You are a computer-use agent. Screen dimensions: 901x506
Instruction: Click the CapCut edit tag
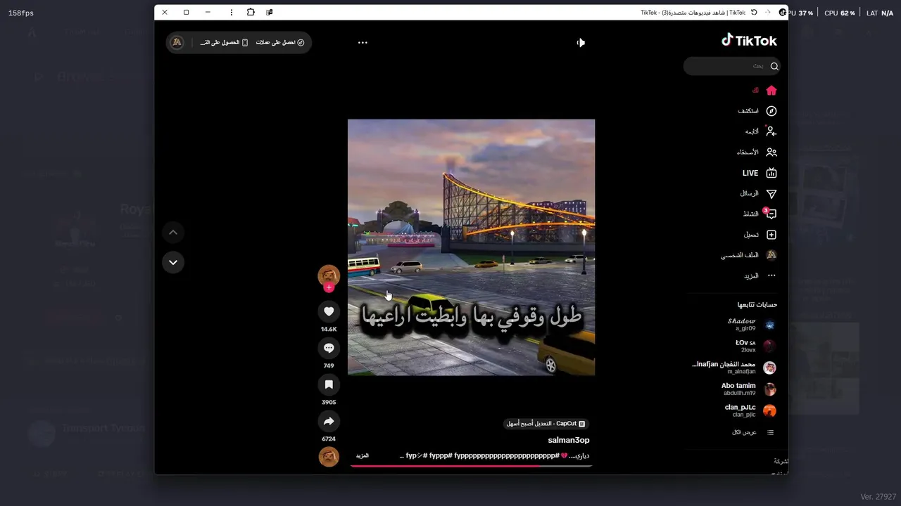click(546, 424)
